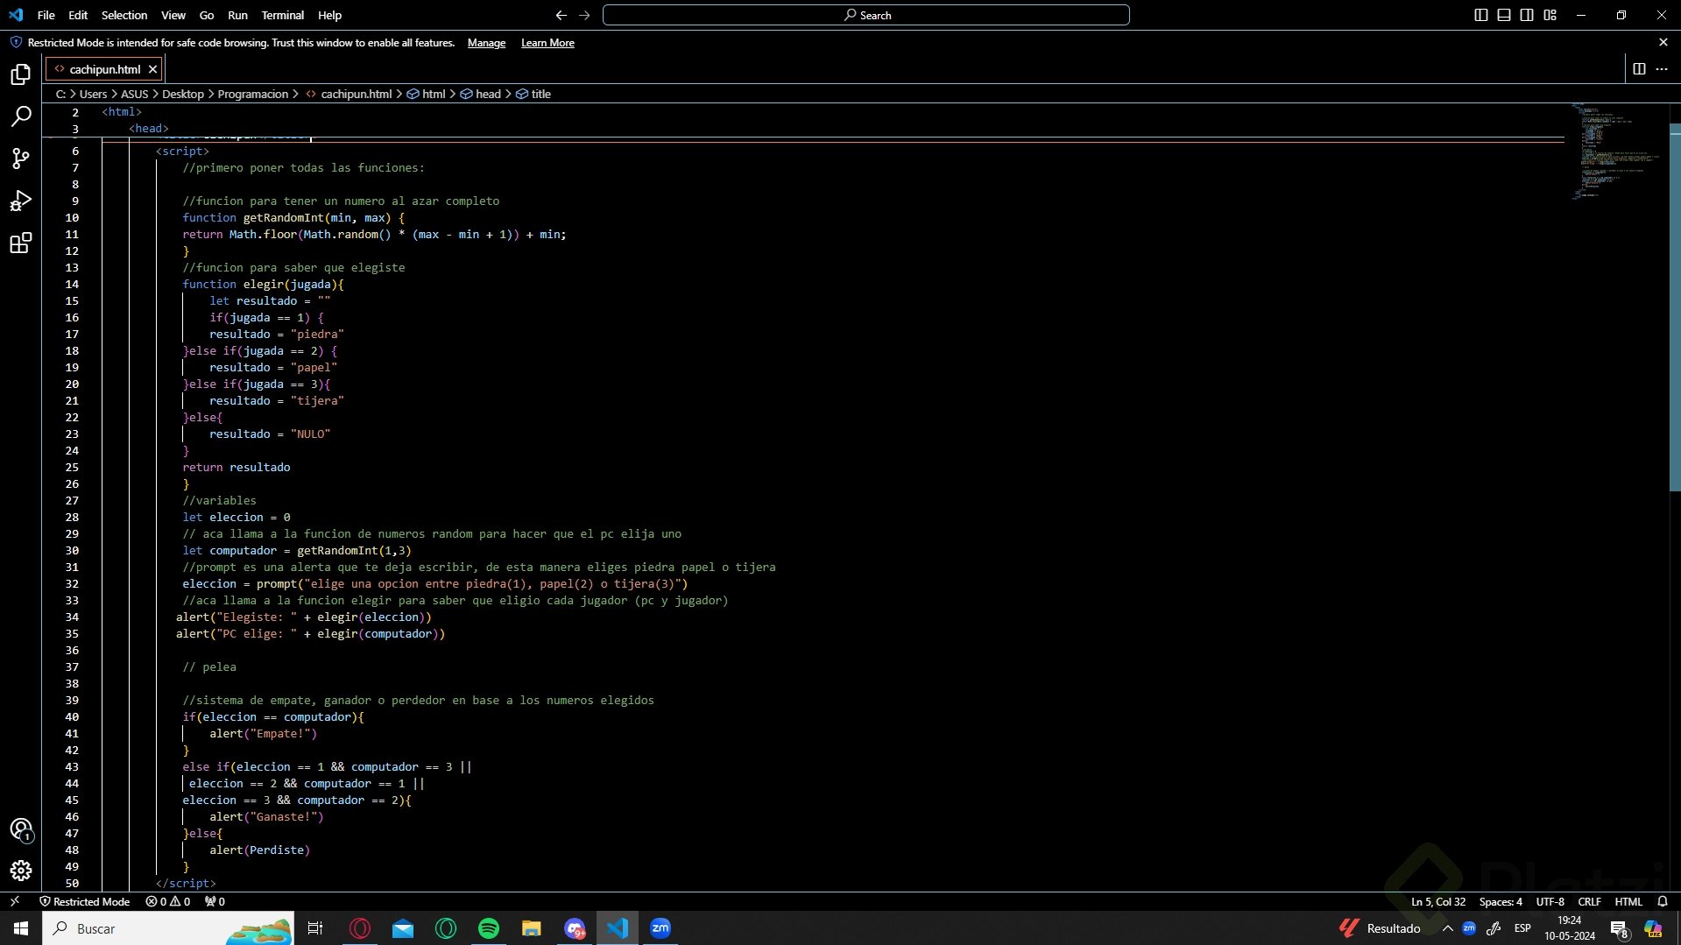Expand the title symbol breadcrumb
The image size is (1681, 945).
(x=533, y=94)
